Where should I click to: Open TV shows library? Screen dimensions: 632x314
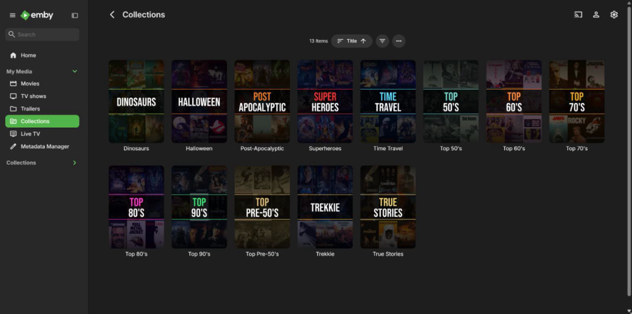tap(42, 96)
